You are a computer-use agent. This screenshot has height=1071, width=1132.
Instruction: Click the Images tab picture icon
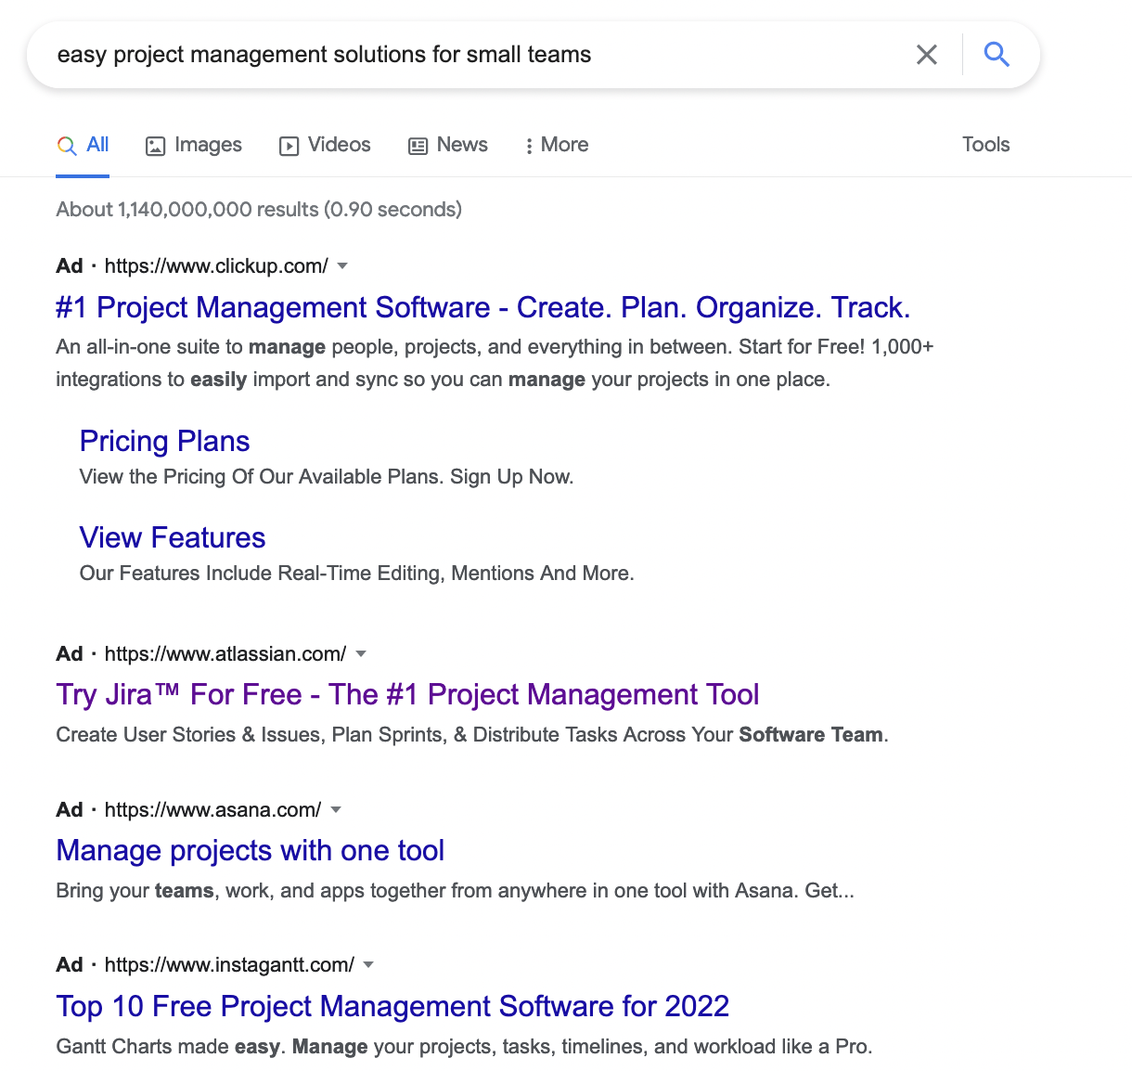coord(156,146)
